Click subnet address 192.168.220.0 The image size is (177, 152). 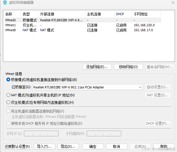[144, 25]
